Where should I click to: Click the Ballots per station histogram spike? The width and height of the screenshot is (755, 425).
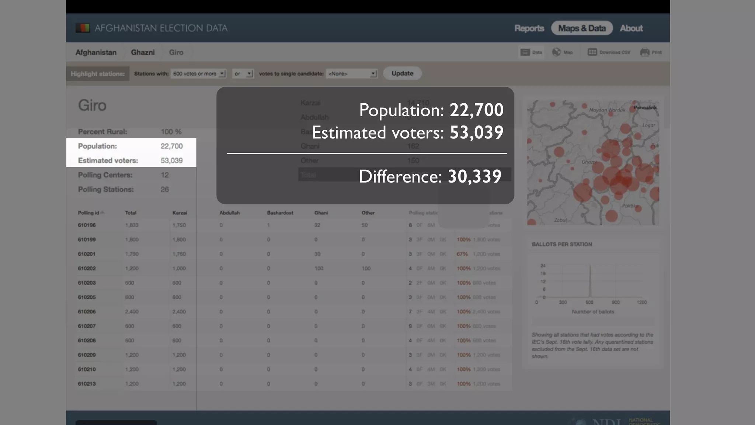pyautogui.click(x=590, y=280)
